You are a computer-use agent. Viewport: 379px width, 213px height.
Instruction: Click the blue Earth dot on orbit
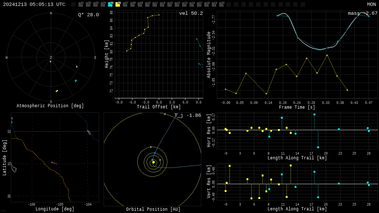tap(155, 153)
